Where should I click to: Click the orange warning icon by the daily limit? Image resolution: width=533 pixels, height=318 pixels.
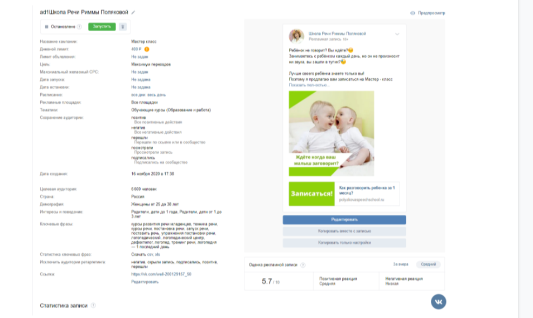pos(147,49)
